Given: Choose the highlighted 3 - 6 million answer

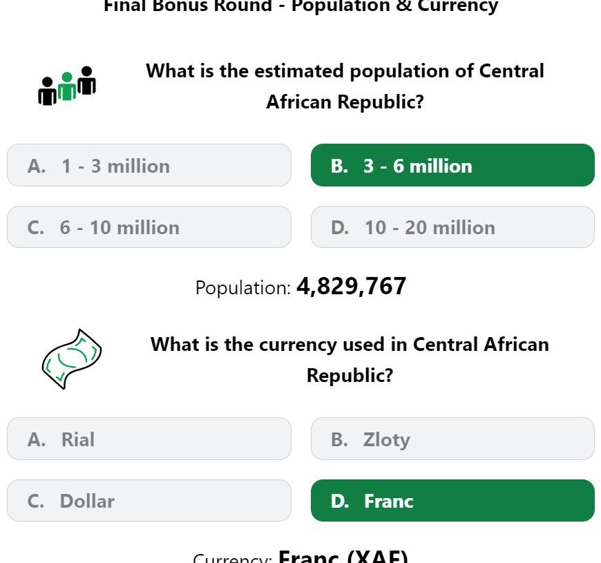Looking at the screenshot, I should 452,166.
